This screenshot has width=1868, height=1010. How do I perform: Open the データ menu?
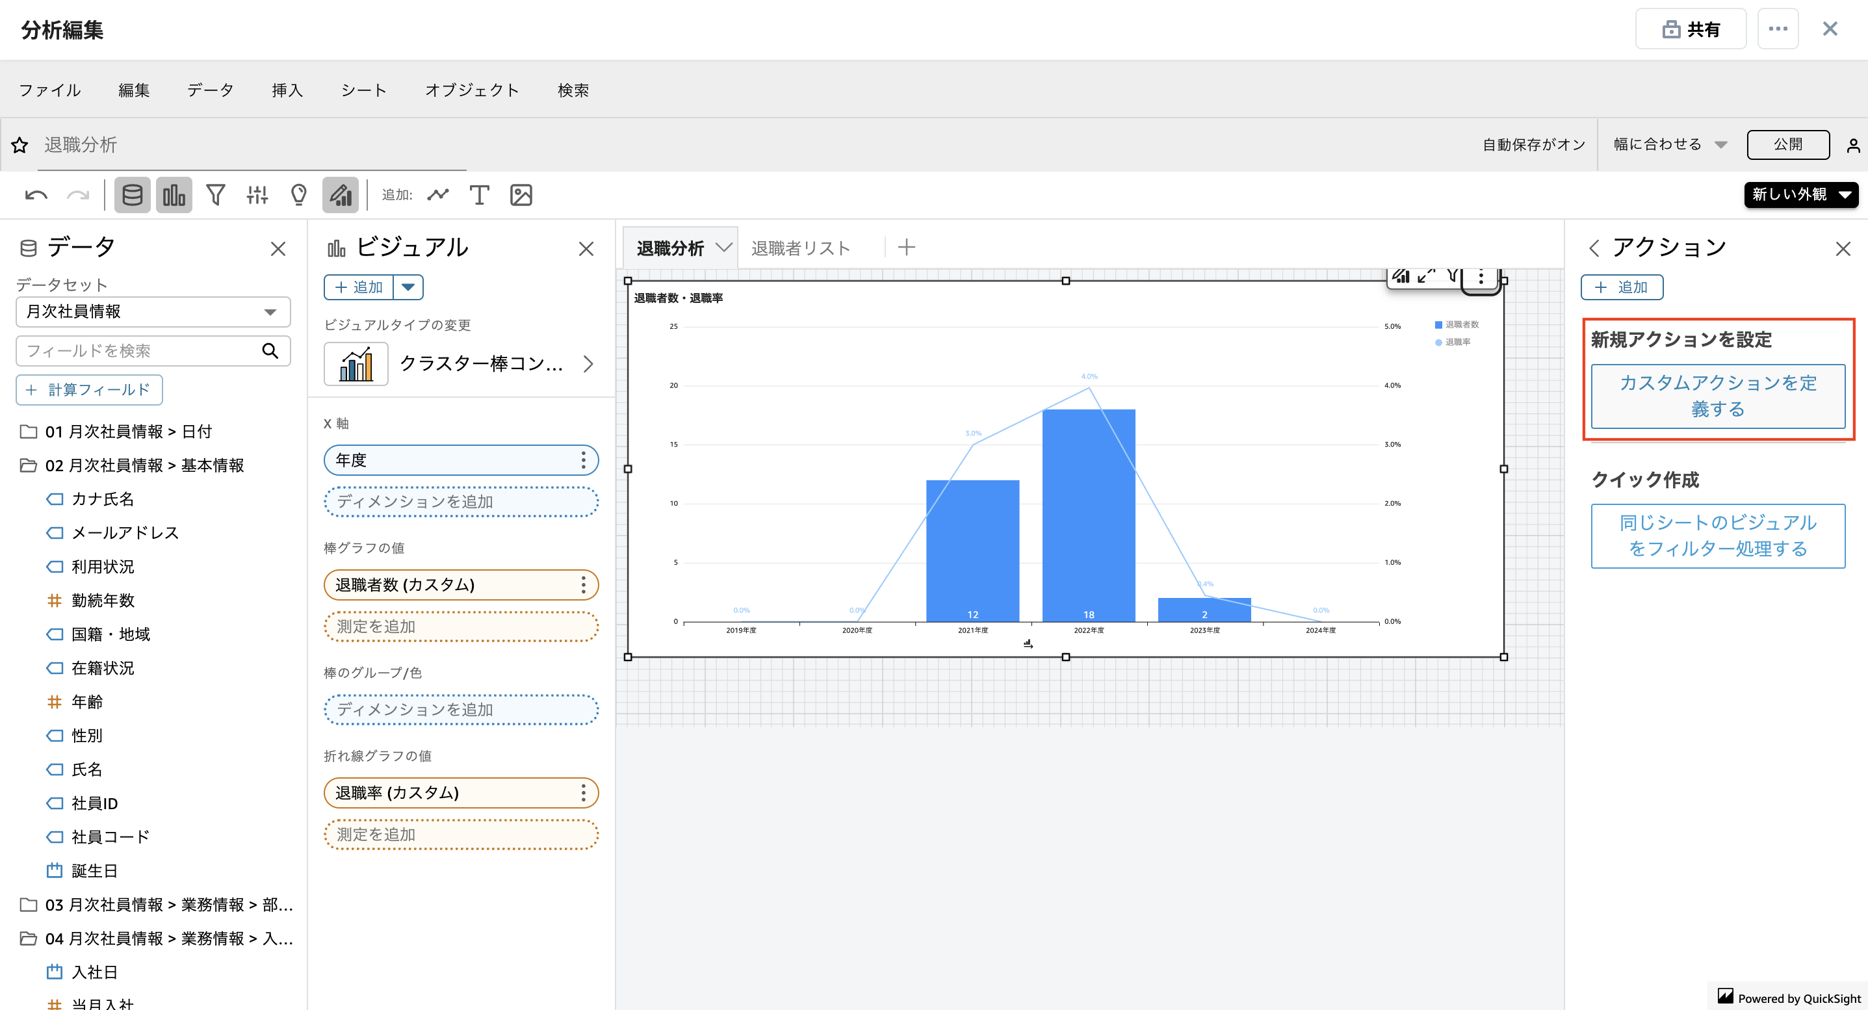211,90
